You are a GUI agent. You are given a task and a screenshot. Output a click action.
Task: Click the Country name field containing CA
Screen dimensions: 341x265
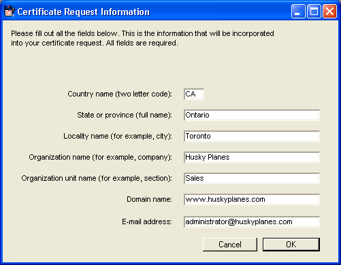coord(194,94)
